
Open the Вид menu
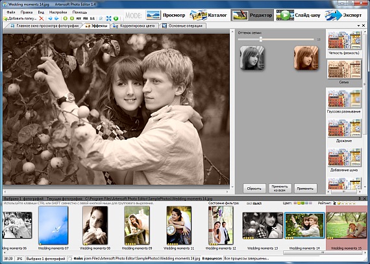click(x=41, y=12)
